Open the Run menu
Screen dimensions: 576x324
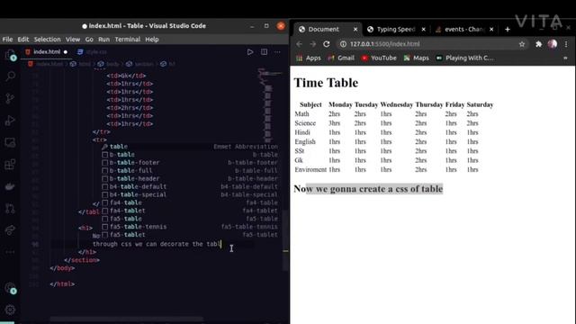tap(104, 40)
